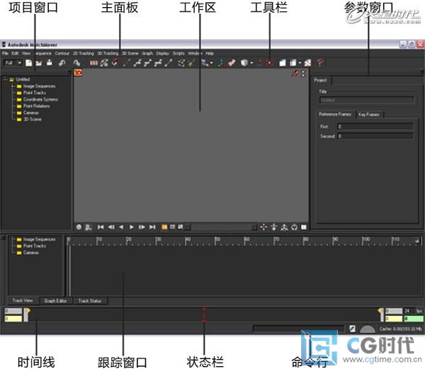Step back one frame

click(x=111, y=227)
